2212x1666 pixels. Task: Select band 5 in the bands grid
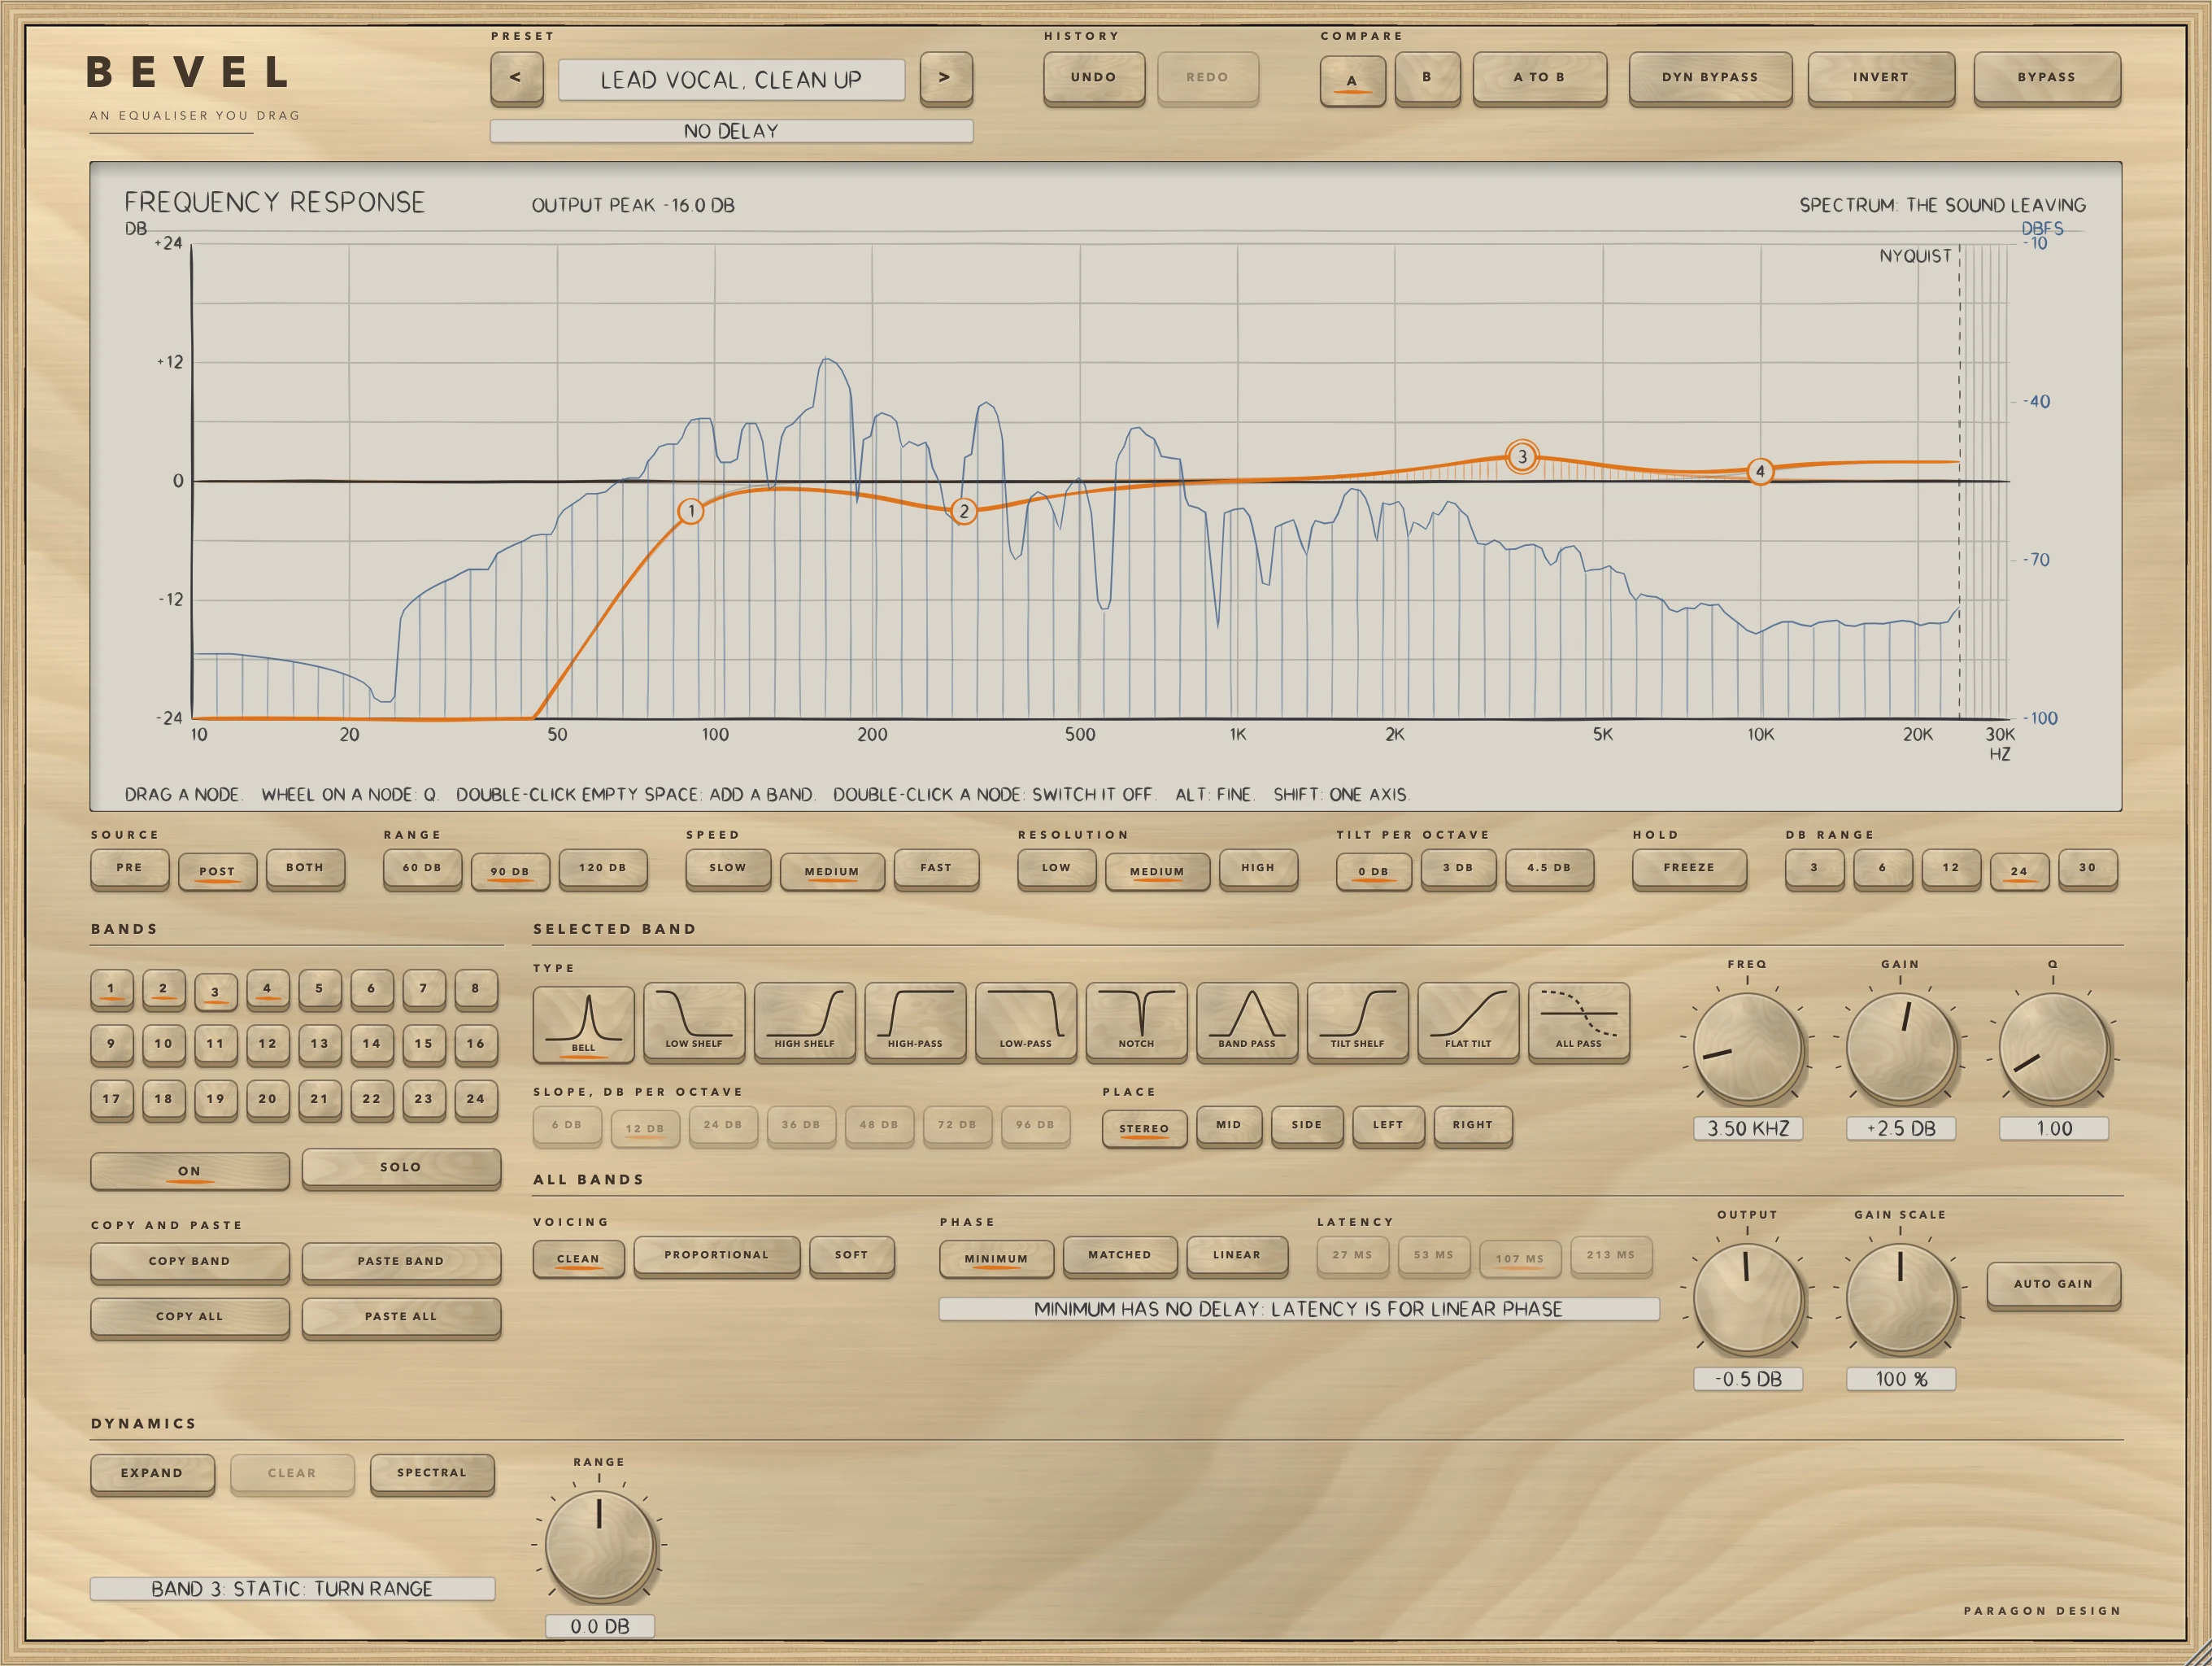tap(319, 988)
